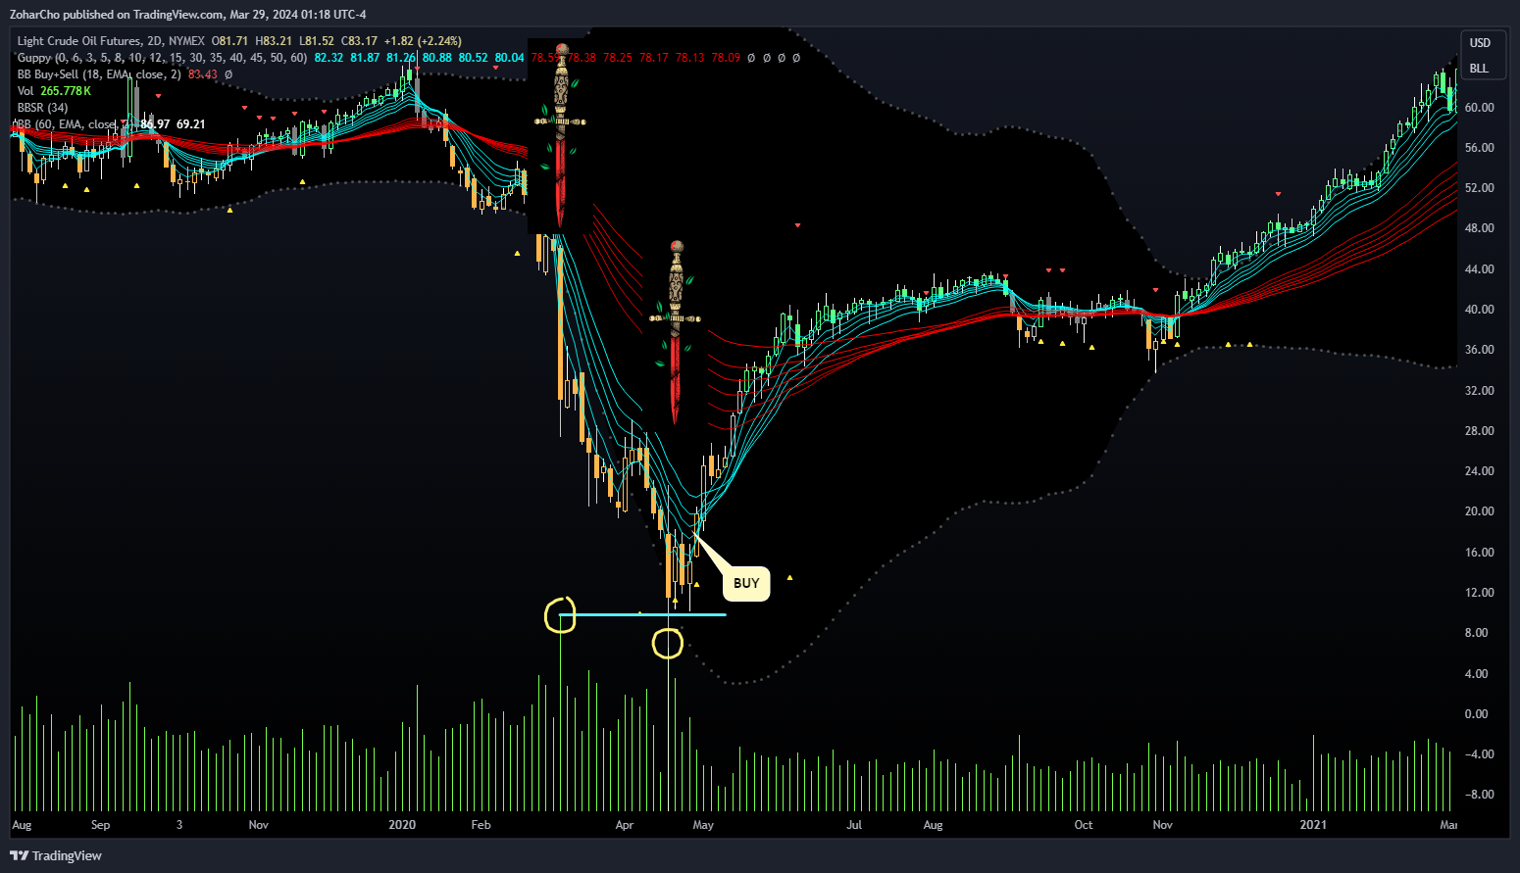Viewport: 1520px width, 873px height.
Task: Click the TradingView logo at bottom left
Action: point(56,855)
